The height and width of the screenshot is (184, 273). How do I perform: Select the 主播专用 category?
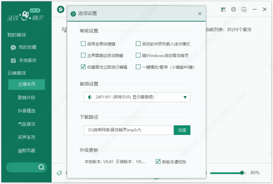click(27, 84)
